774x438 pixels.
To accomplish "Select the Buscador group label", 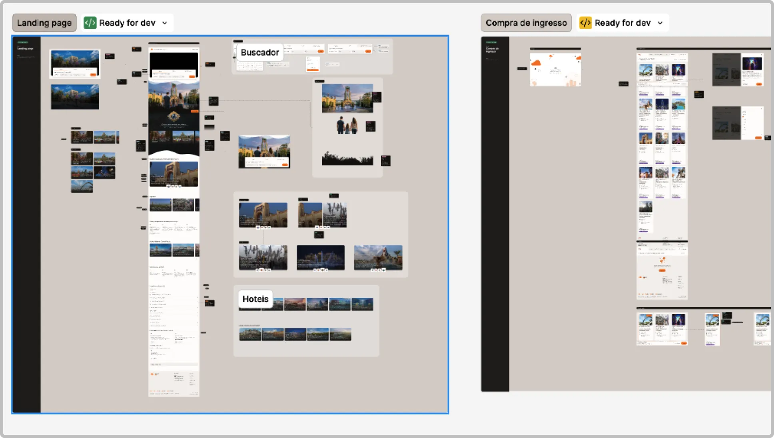I will 260,52.
